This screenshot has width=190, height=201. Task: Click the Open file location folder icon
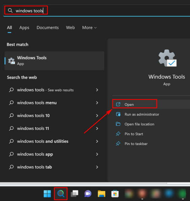(118, 124)
